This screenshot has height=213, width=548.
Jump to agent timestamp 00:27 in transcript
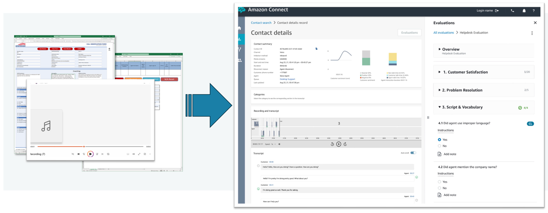[x=412, y=174]
